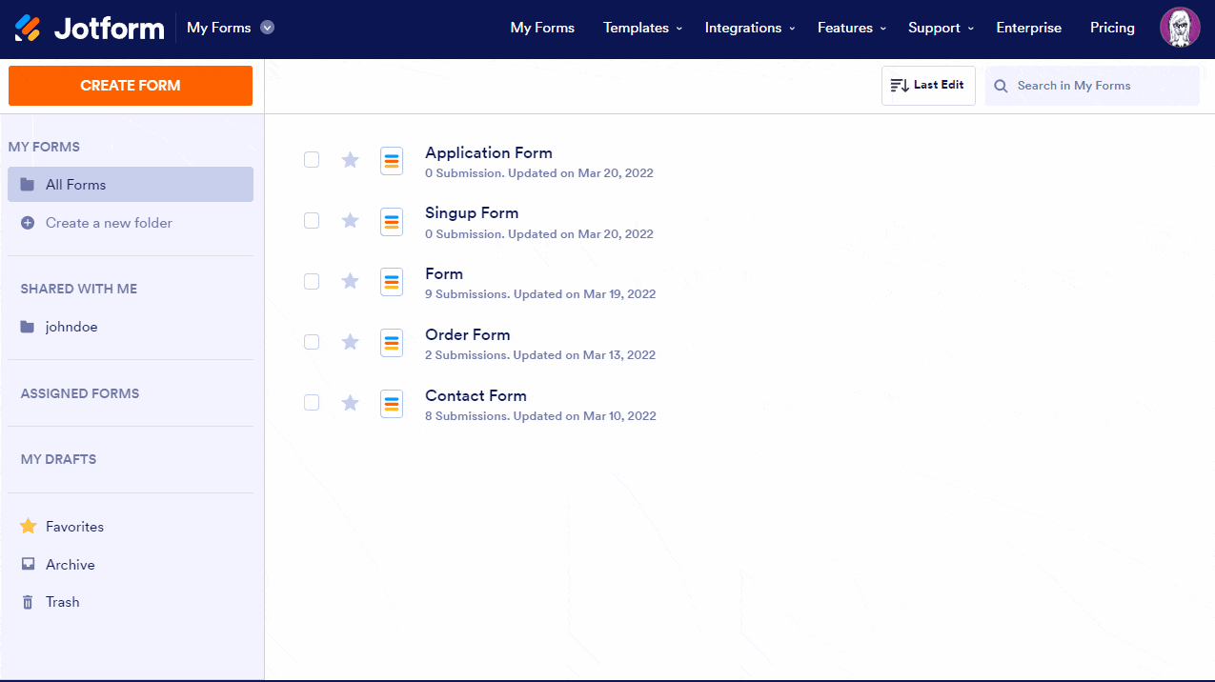Viewport: 1215px width, 682px height.
Task: Select All Forms in sidebar
Action: coord(131,185)
